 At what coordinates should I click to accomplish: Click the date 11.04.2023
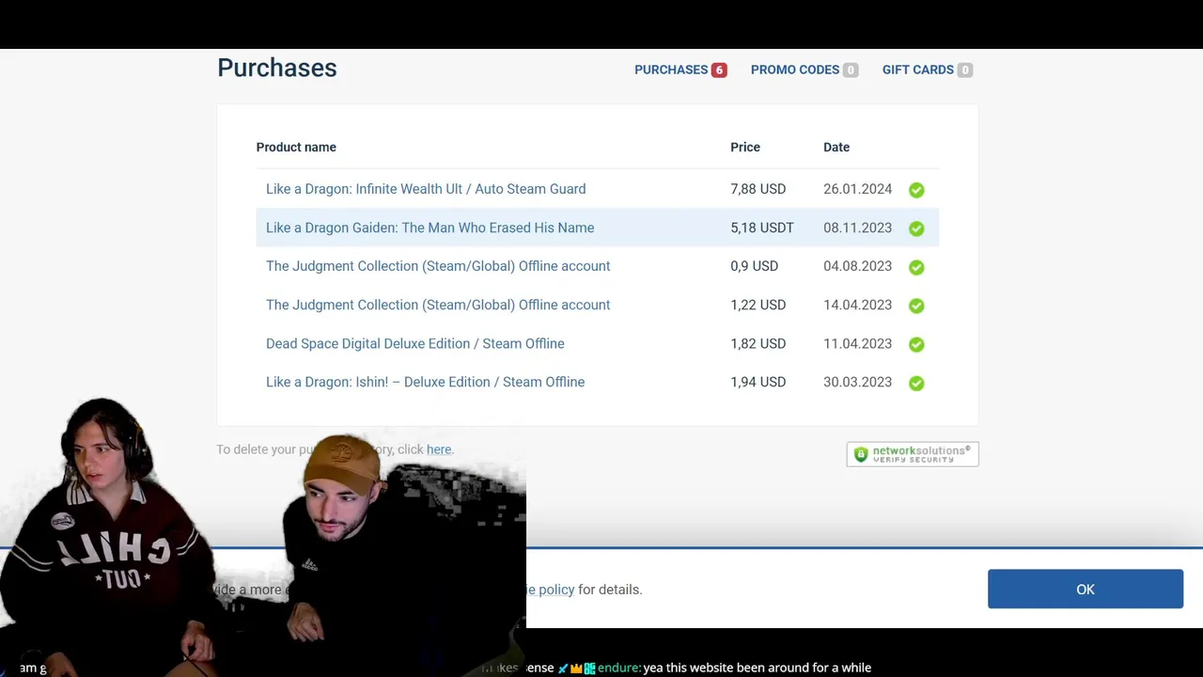point(857,343)
